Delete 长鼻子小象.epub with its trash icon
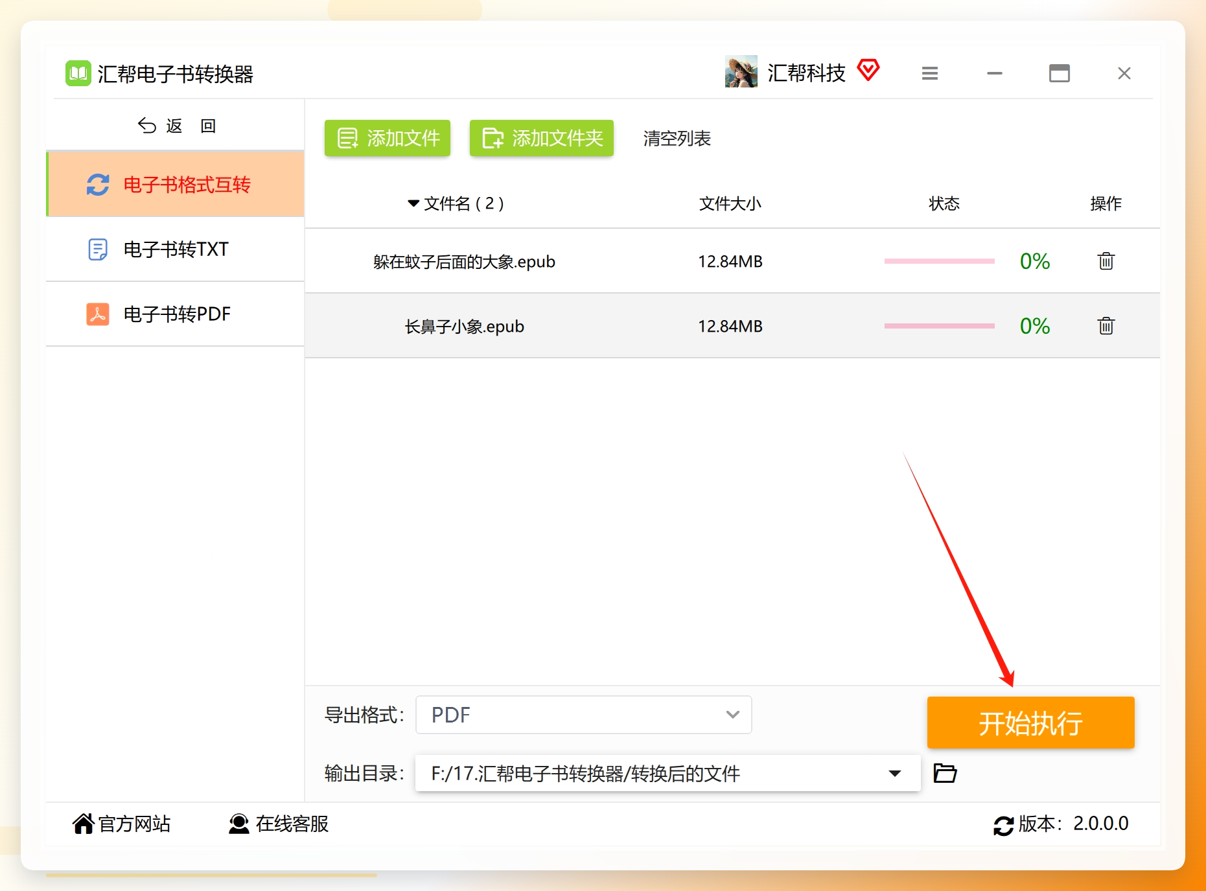 coord(1106,325)
